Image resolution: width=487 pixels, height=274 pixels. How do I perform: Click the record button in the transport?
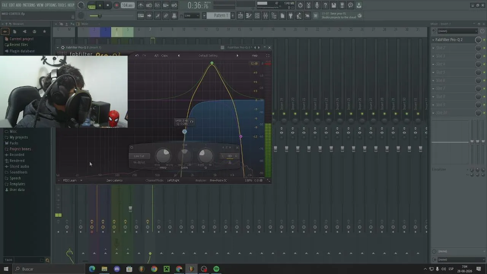[116, 5]
